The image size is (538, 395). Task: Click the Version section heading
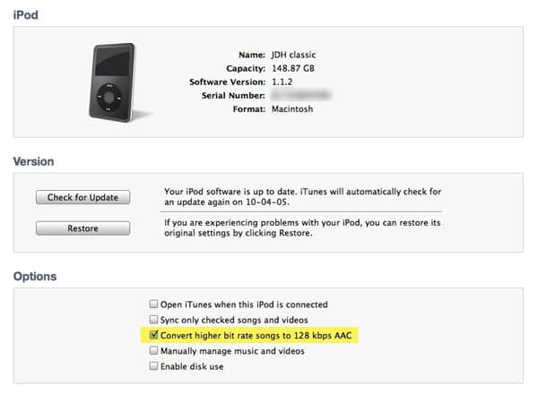tap(34, 161)
